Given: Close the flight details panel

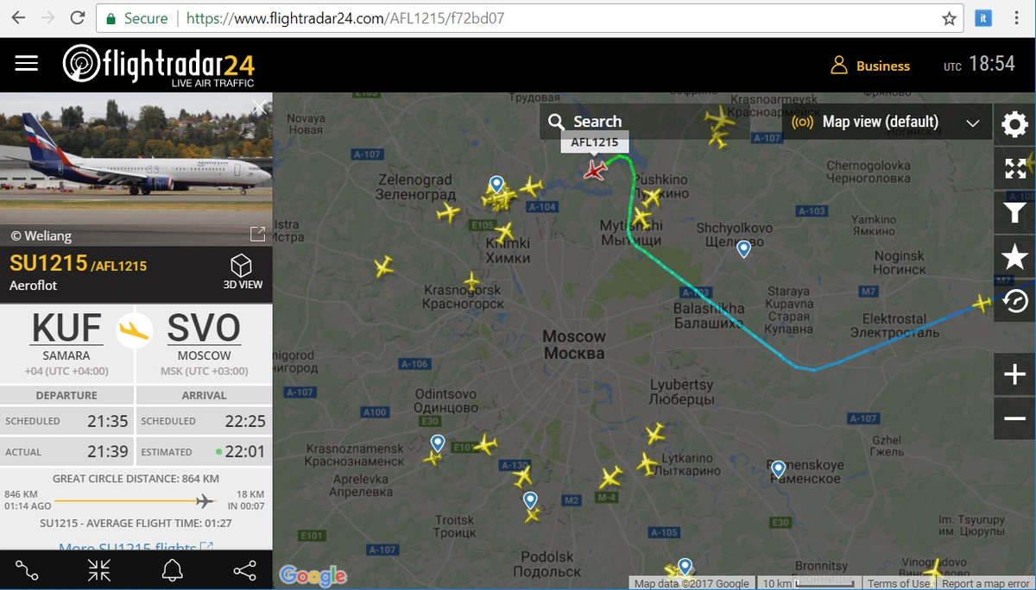Looking at the screenshot, I should pyautogui.click(x=260, y=108).
